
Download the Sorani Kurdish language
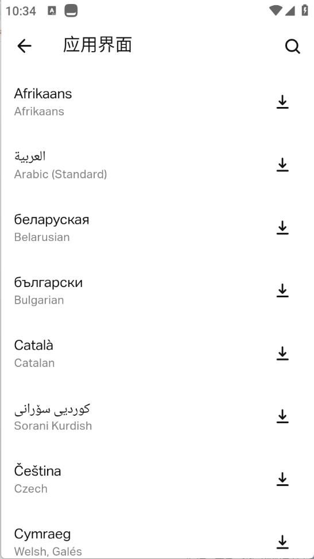tap(282, 416)
